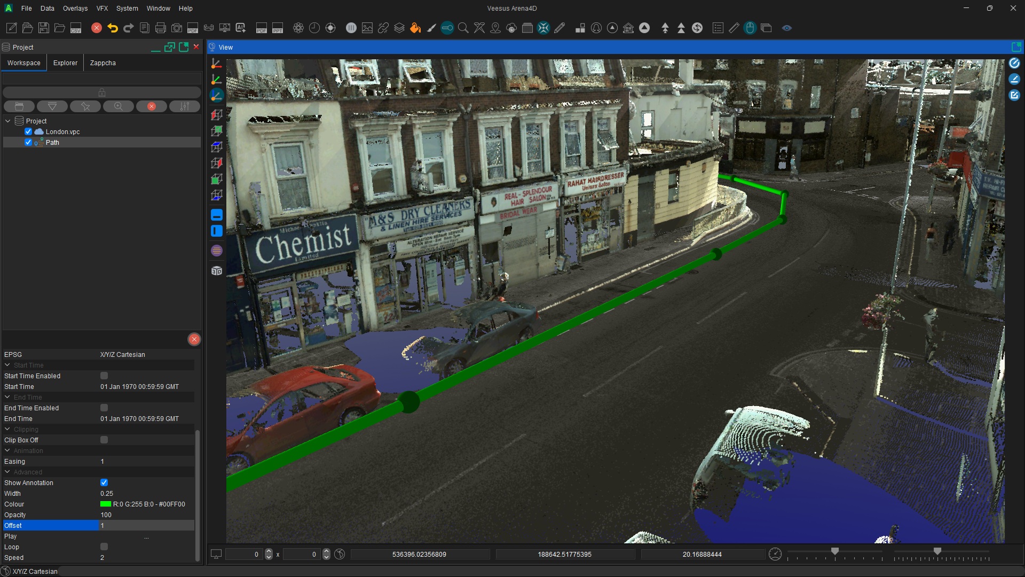Click the zoom-to button in Project panel

[x=119, y=106]
